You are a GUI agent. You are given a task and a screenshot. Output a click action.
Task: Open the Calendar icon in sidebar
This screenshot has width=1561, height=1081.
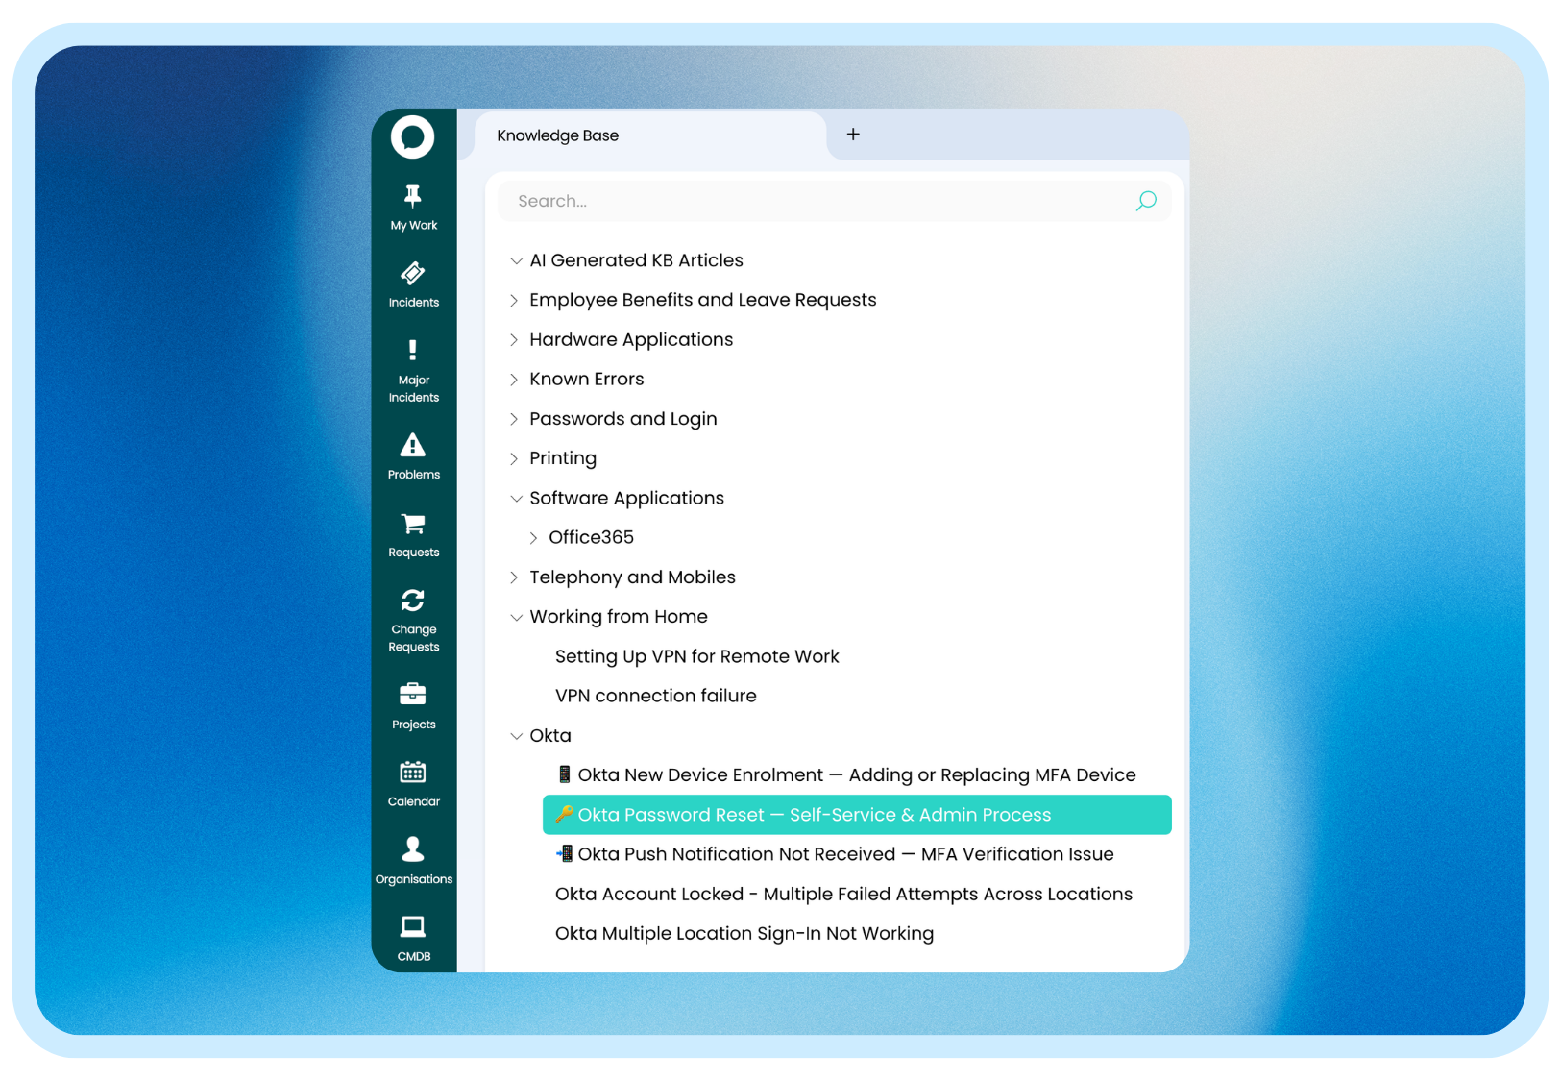pos(413,773)
